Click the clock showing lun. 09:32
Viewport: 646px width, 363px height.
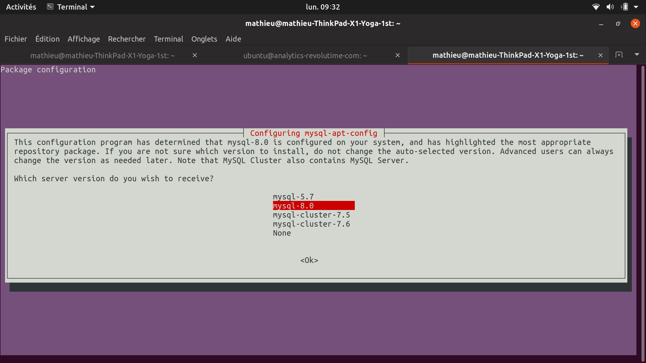[323, 7]
